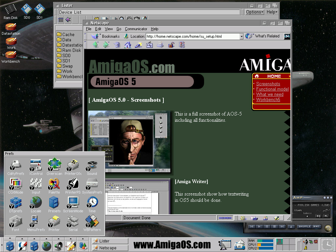Viewport: 336px width, 252px height.
Task: Open the Options dropdown in the Lister window
Action: pos(255,12)
